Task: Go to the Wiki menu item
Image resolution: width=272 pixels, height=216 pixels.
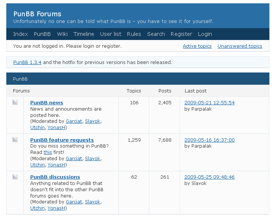Action: tap(62, 34)
